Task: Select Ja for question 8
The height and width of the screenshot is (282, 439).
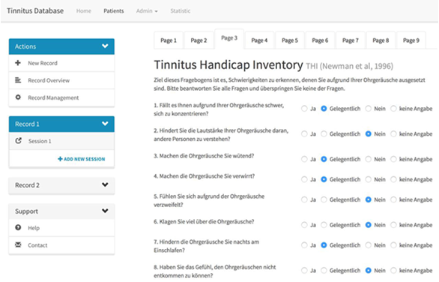Action: [304, 270]
